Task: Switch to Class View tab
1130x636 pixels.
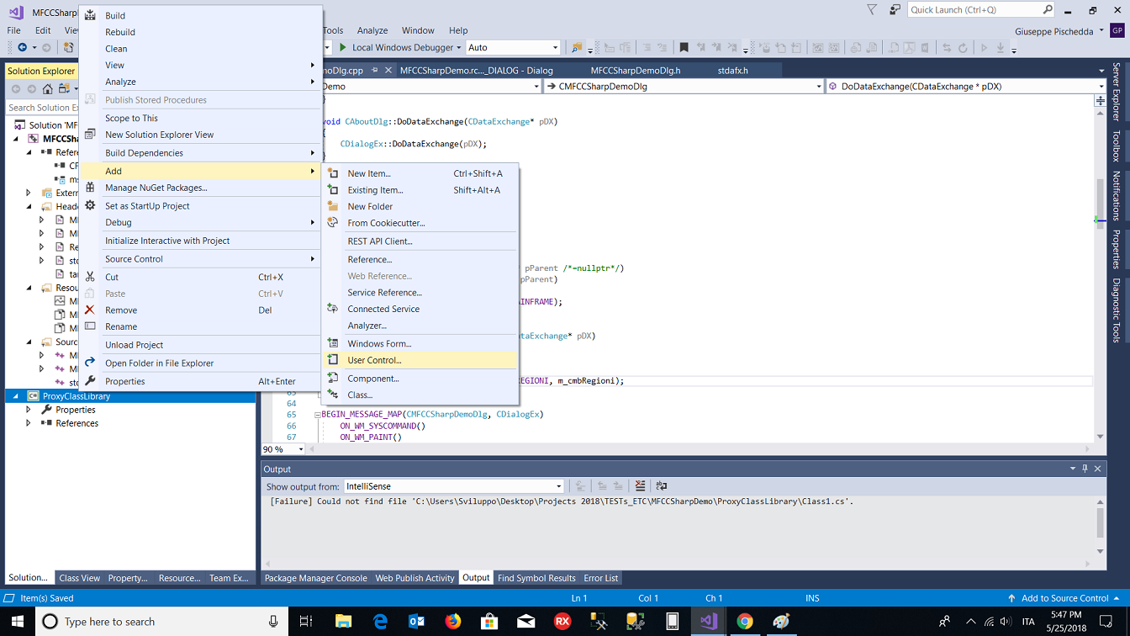Action: (80, 578)
